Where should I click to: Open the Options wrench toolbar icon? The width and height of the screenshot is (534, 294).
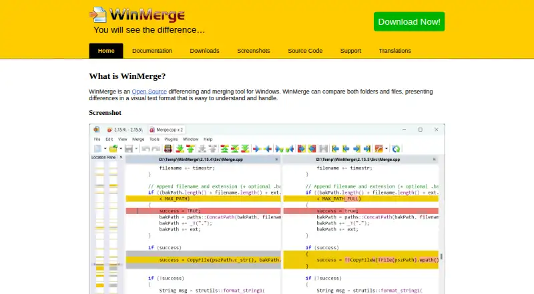pyautogui.click(x=378, y=149)
